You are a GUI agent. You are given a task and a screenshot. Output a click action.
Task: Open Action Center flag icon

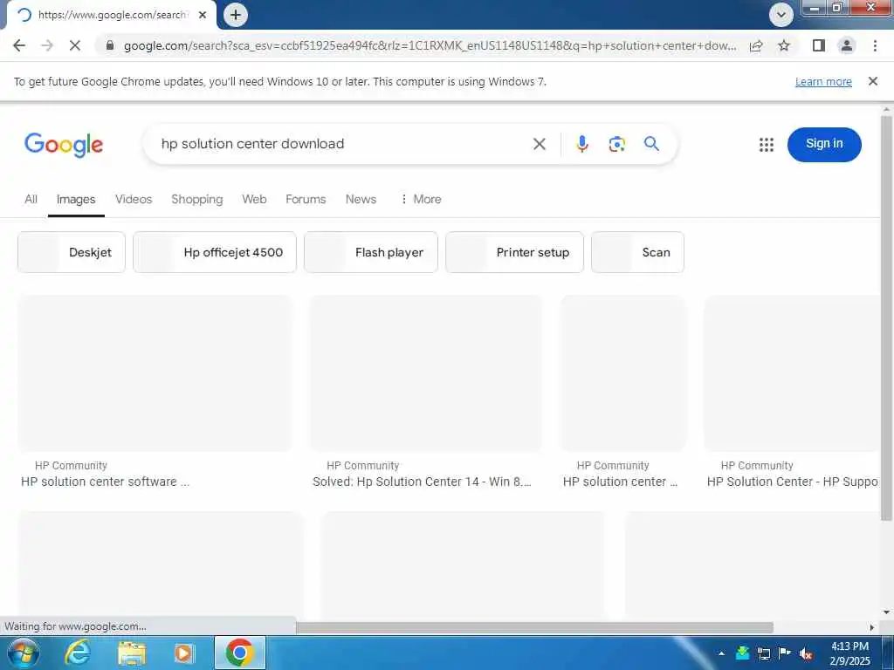pyautogui.click(x=785, y=653)
